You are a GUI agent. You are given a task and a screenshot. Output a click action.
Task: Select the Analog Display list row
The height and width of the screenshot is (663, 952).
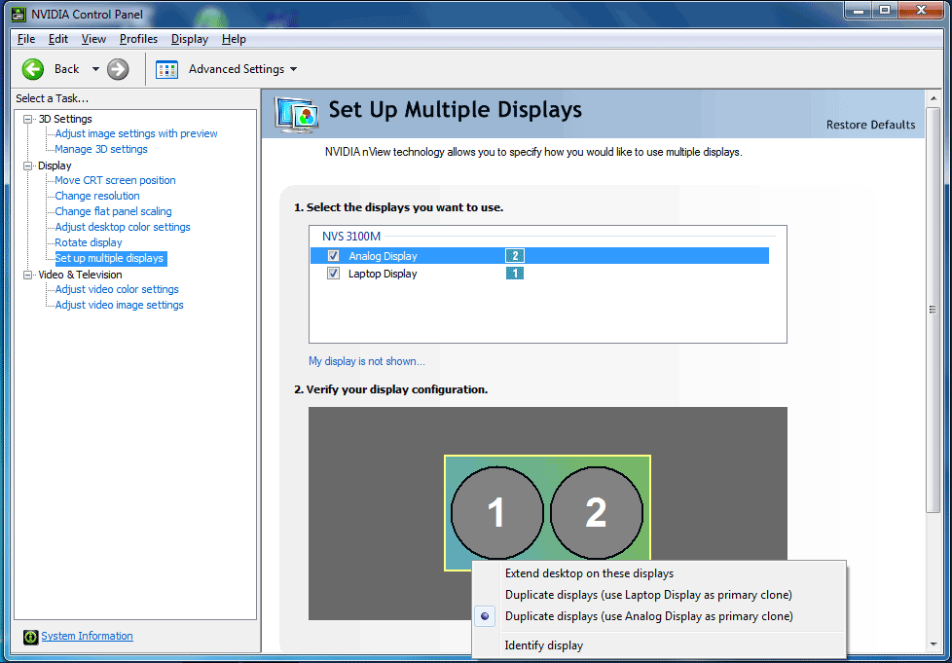(x=539, y=256)
